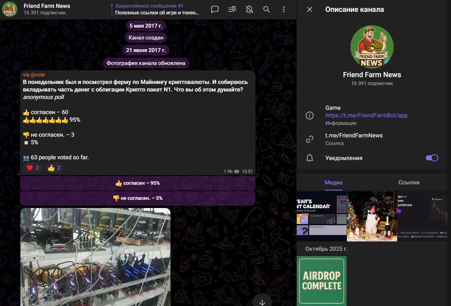Open the Advent Calendar media thumbnail
The image size is (451, 306).
pos(321,216)
